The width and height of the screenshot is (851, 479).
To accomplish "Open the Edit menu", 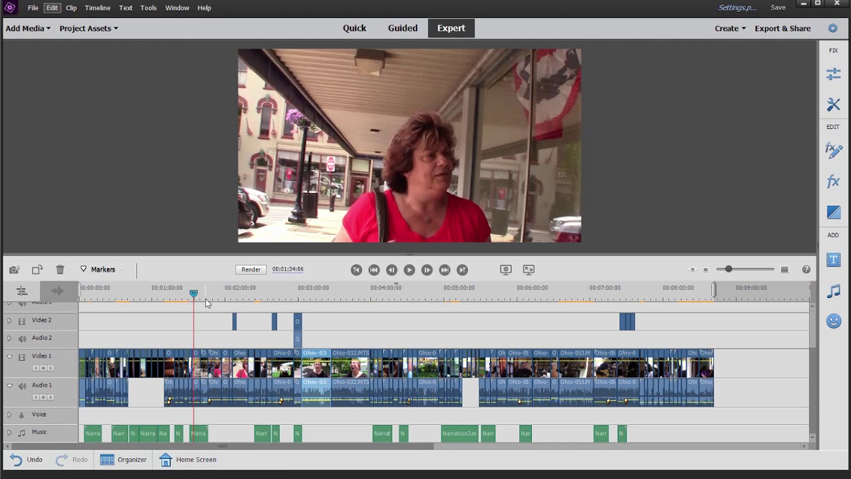I will tap(52, 8).
